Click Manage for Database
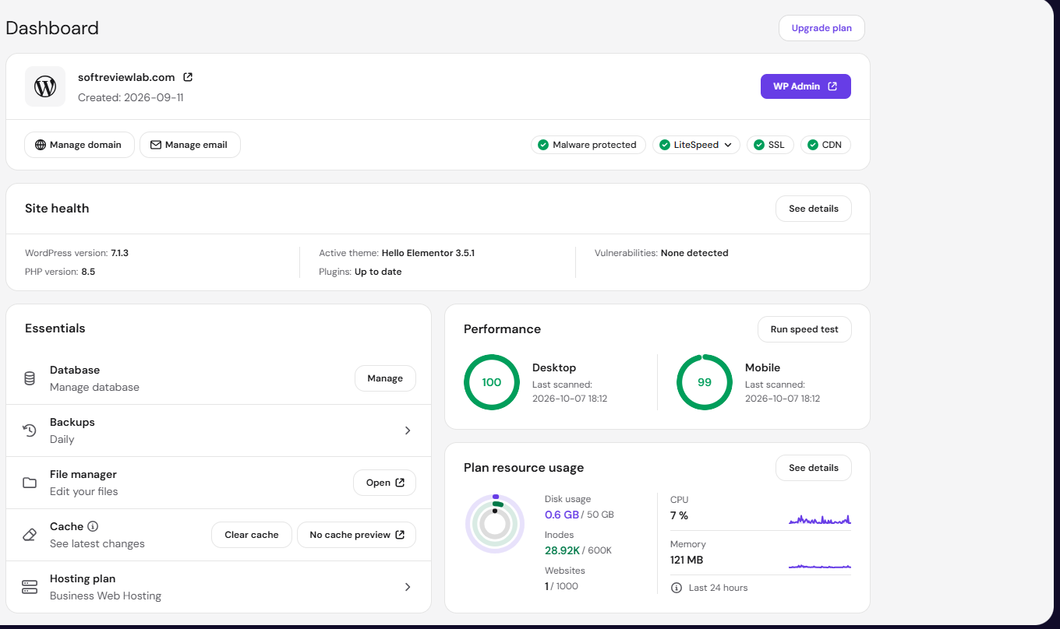Screen dimensions: 1060x629 point(385,378)
